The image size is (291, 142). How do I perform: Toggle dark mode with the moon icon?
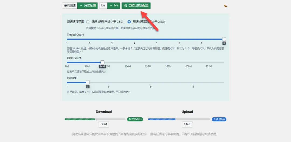click(x=226, y=6)
